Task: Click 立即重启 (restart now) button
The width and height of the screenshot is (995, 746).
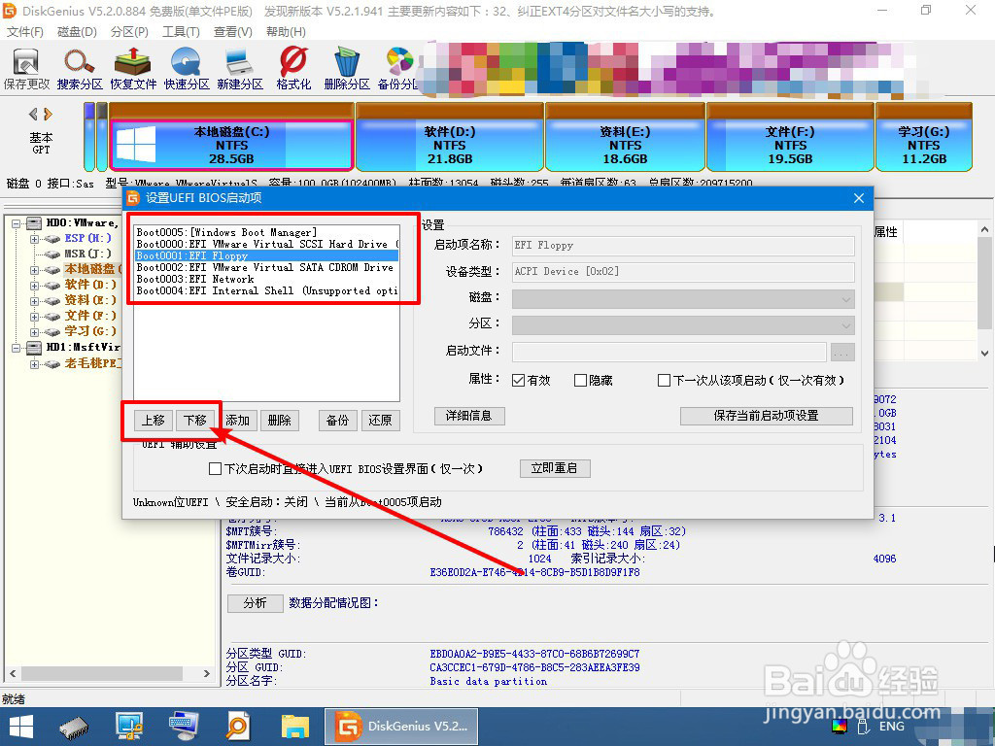Action: [x=554, y=468]
